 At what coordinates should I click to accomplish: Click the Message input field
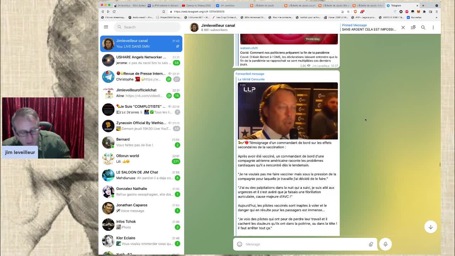point(306,244)
